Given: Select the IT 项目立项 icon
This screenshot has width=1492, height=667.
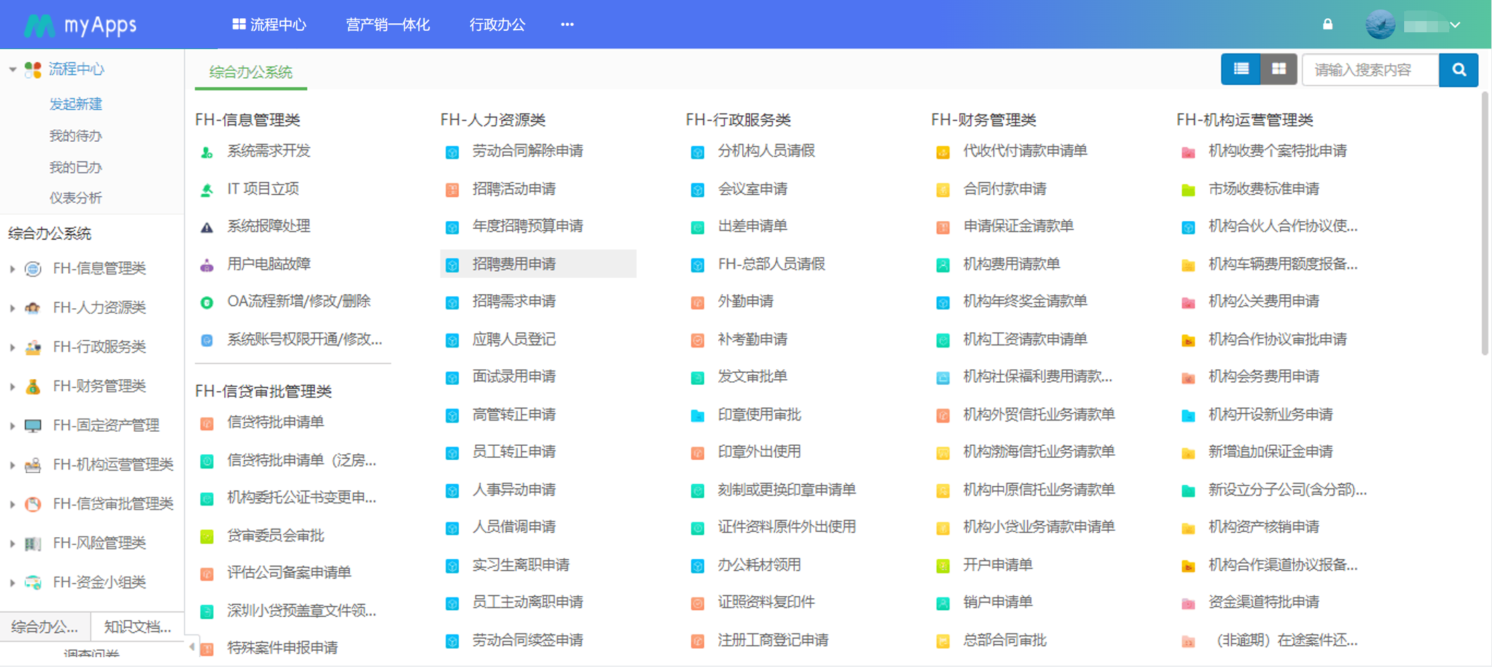Looking at the screenshot, I should 207,188.
